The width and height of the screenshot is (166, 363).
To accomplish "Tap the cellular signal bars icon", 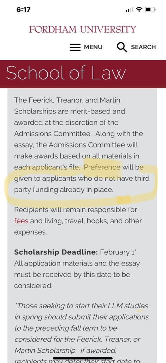I will pyautogui.click(x=130, y=10).
